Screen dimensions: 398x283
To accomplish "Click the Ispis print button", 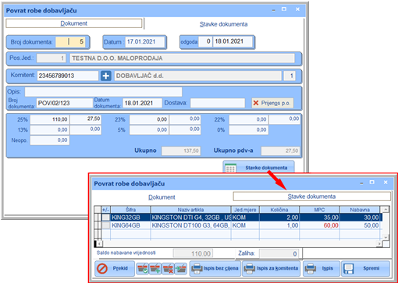I will 322,268.
